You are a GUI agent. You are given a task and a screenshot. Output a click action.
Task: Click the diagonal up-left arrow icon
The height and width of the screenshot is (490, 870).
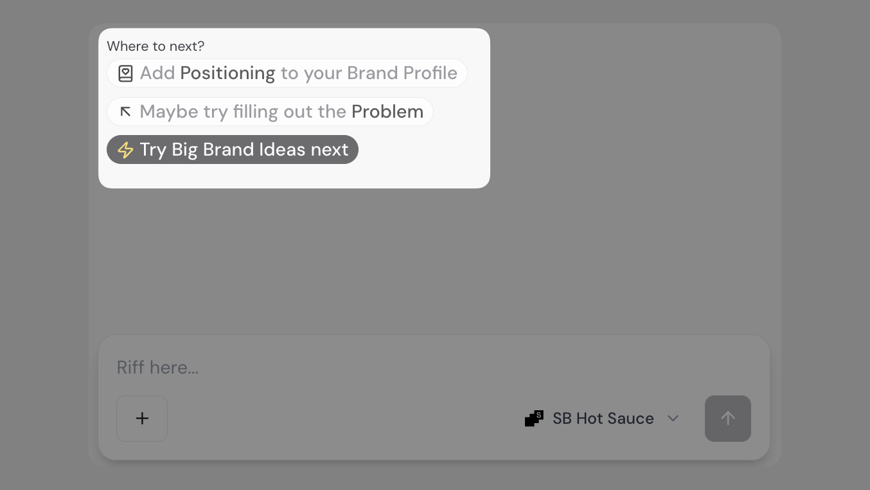125,112
